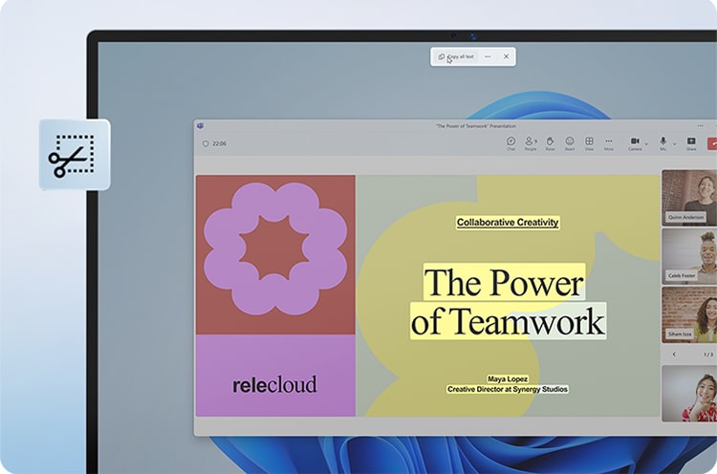This screenshot has width=717, height=474.
Task: Click the Share content icon
Action: 691,143
